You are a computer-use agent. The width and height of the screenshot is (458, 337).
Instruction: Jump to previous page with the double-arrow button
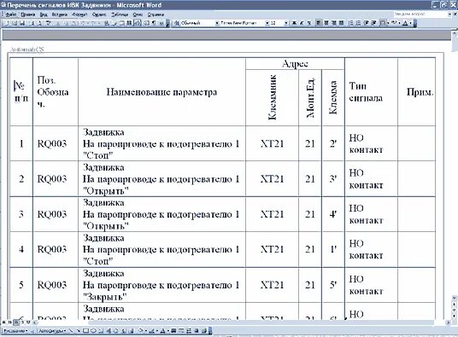coord(455,304)
